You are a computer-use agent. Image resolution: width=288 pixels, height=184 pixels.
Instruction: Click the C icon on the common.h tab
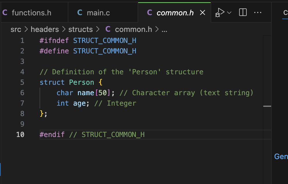tap(150, 12)
